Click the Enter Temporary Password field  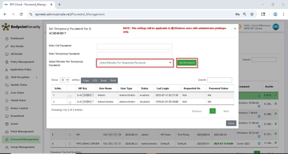point(134,55)
